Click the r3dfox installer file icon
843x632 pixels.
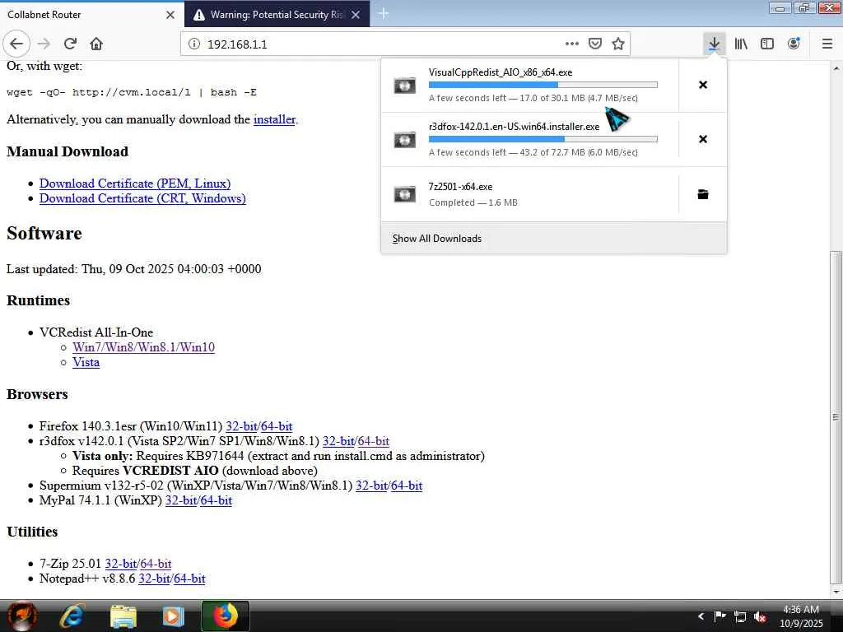405,140
